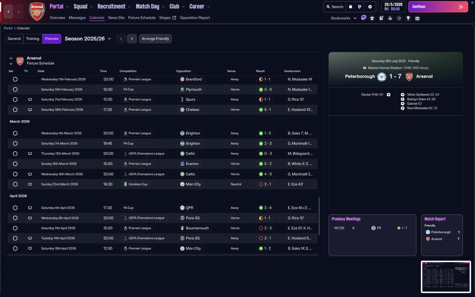Screen dimensions: 475x297
Task: Open the settings gear icon
Action: [370, 7]
